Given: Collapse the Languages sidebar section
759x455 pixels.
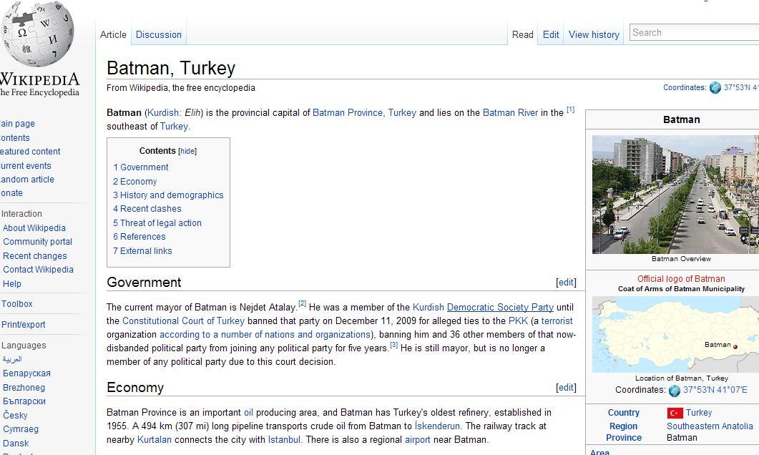Looking at the screenshot, I should 24,345.
